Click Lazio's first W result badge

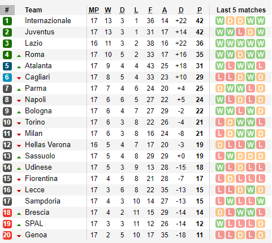(x=220, y=43)
